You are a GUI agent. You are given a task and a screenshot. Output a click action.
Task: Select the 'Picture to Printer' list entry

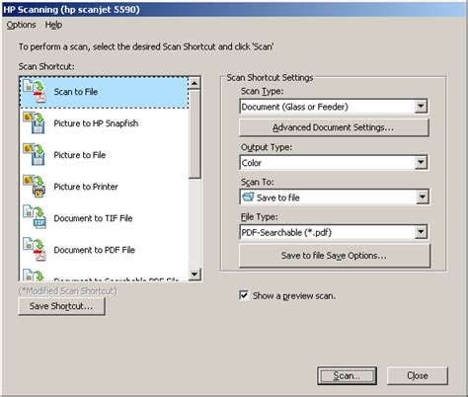tap(104, 187)
